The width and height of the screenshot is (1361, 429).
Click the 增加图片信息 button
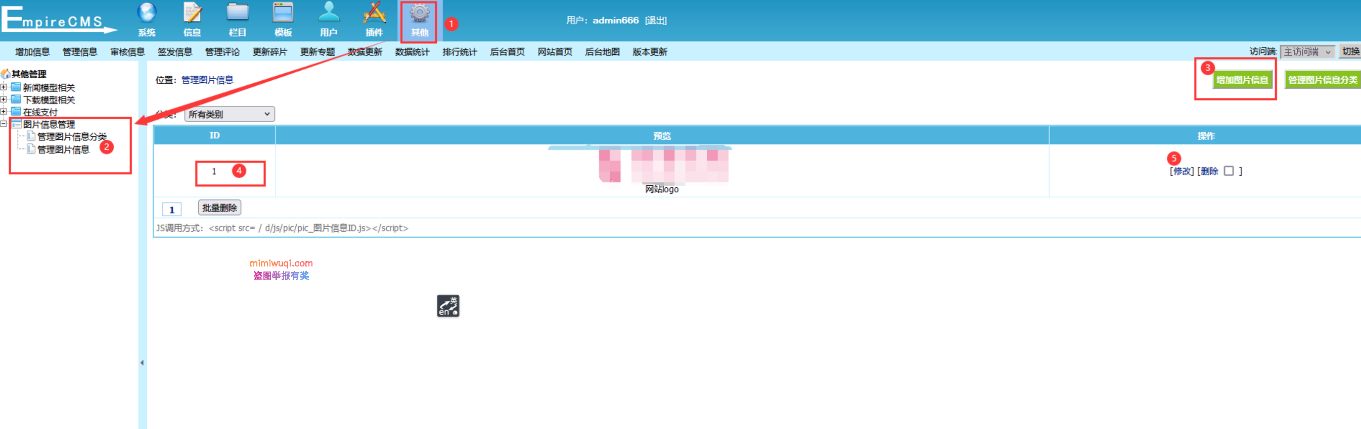[x=1242, y=80]
